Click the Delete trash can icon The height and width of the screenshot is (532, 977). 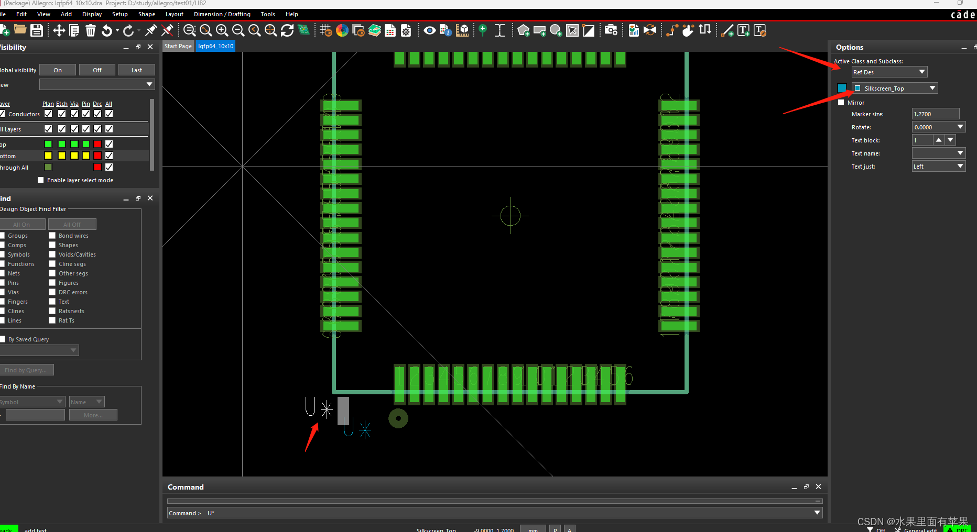(x=91, y=30)
